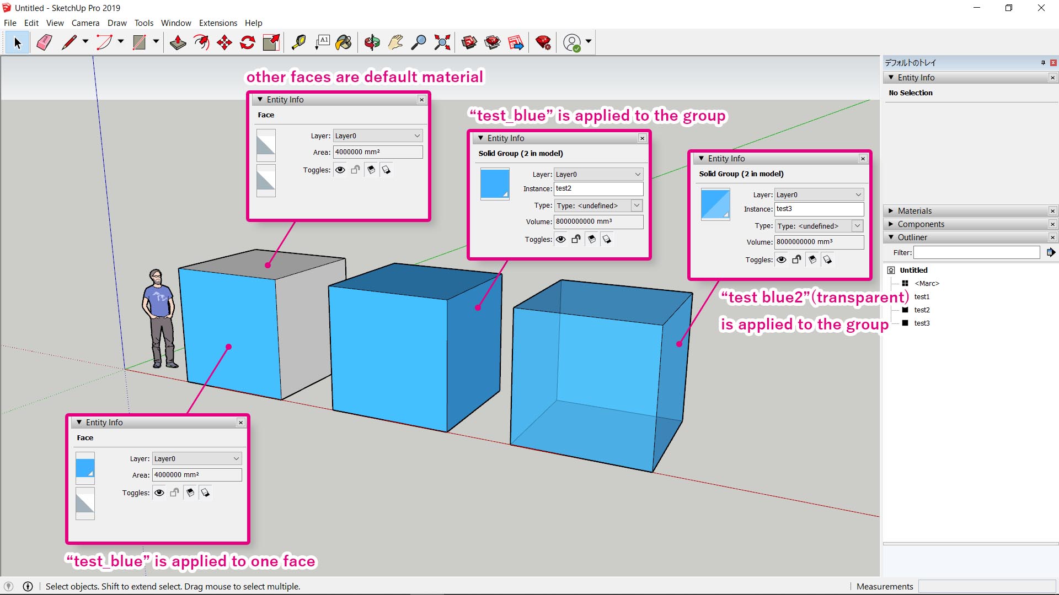Select test3 group in Outliner panel
The width and height of the screenshot is (1059, 595).
[922, 322]
